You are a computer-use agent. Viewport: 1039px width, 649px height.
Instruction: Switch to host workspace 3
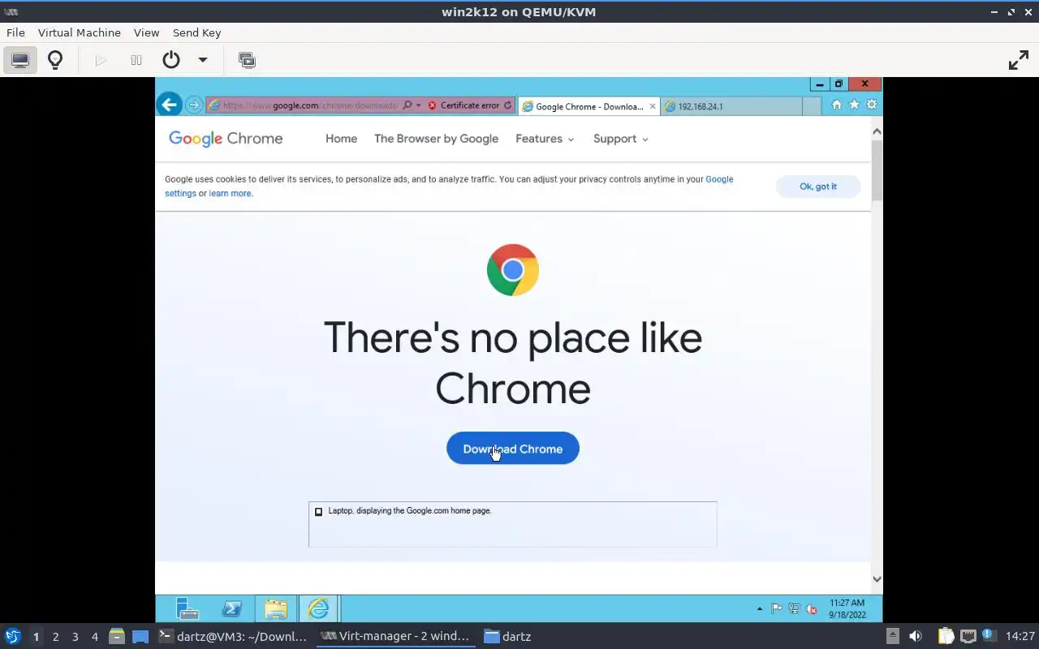tap(75, 637)
